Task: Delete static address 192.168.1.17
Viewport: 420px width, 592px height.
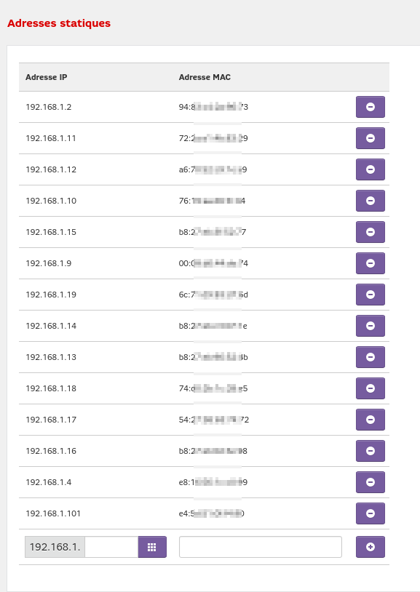Action: 370,420
